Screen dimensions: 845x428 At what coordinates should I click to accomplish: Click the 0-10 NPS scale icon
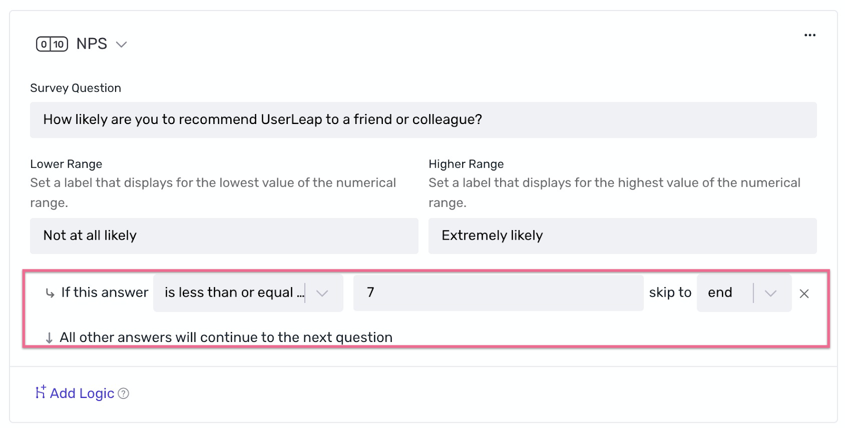tap(52, 44)
